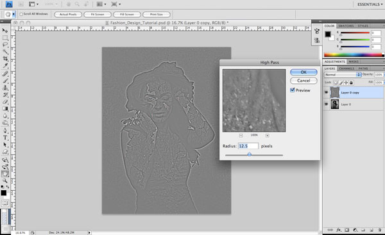Click Cancel in High Pass dialog
Screen dimensions: 385x235
coord(304,81)
